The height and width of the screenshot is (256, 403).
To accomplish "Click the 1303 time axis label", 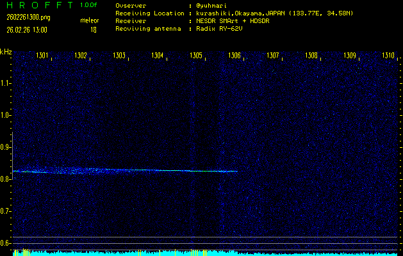I will click(x=119, y=55).
